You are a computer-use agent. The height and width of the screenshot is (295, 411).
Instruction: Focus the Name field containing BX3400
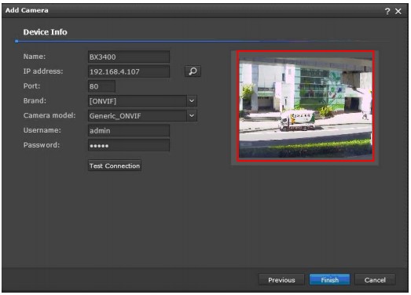click(x=129, y=56)
